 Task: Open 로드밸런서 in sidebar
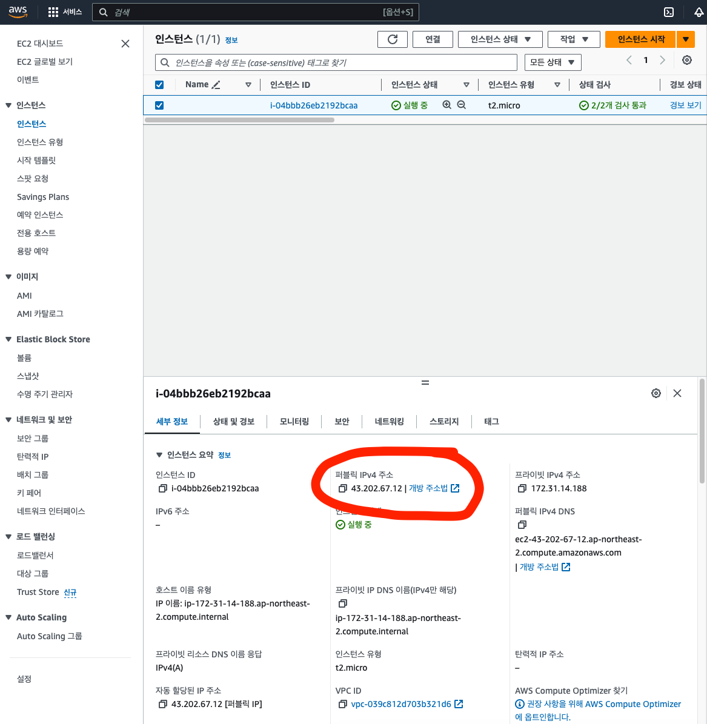point(35,555)
